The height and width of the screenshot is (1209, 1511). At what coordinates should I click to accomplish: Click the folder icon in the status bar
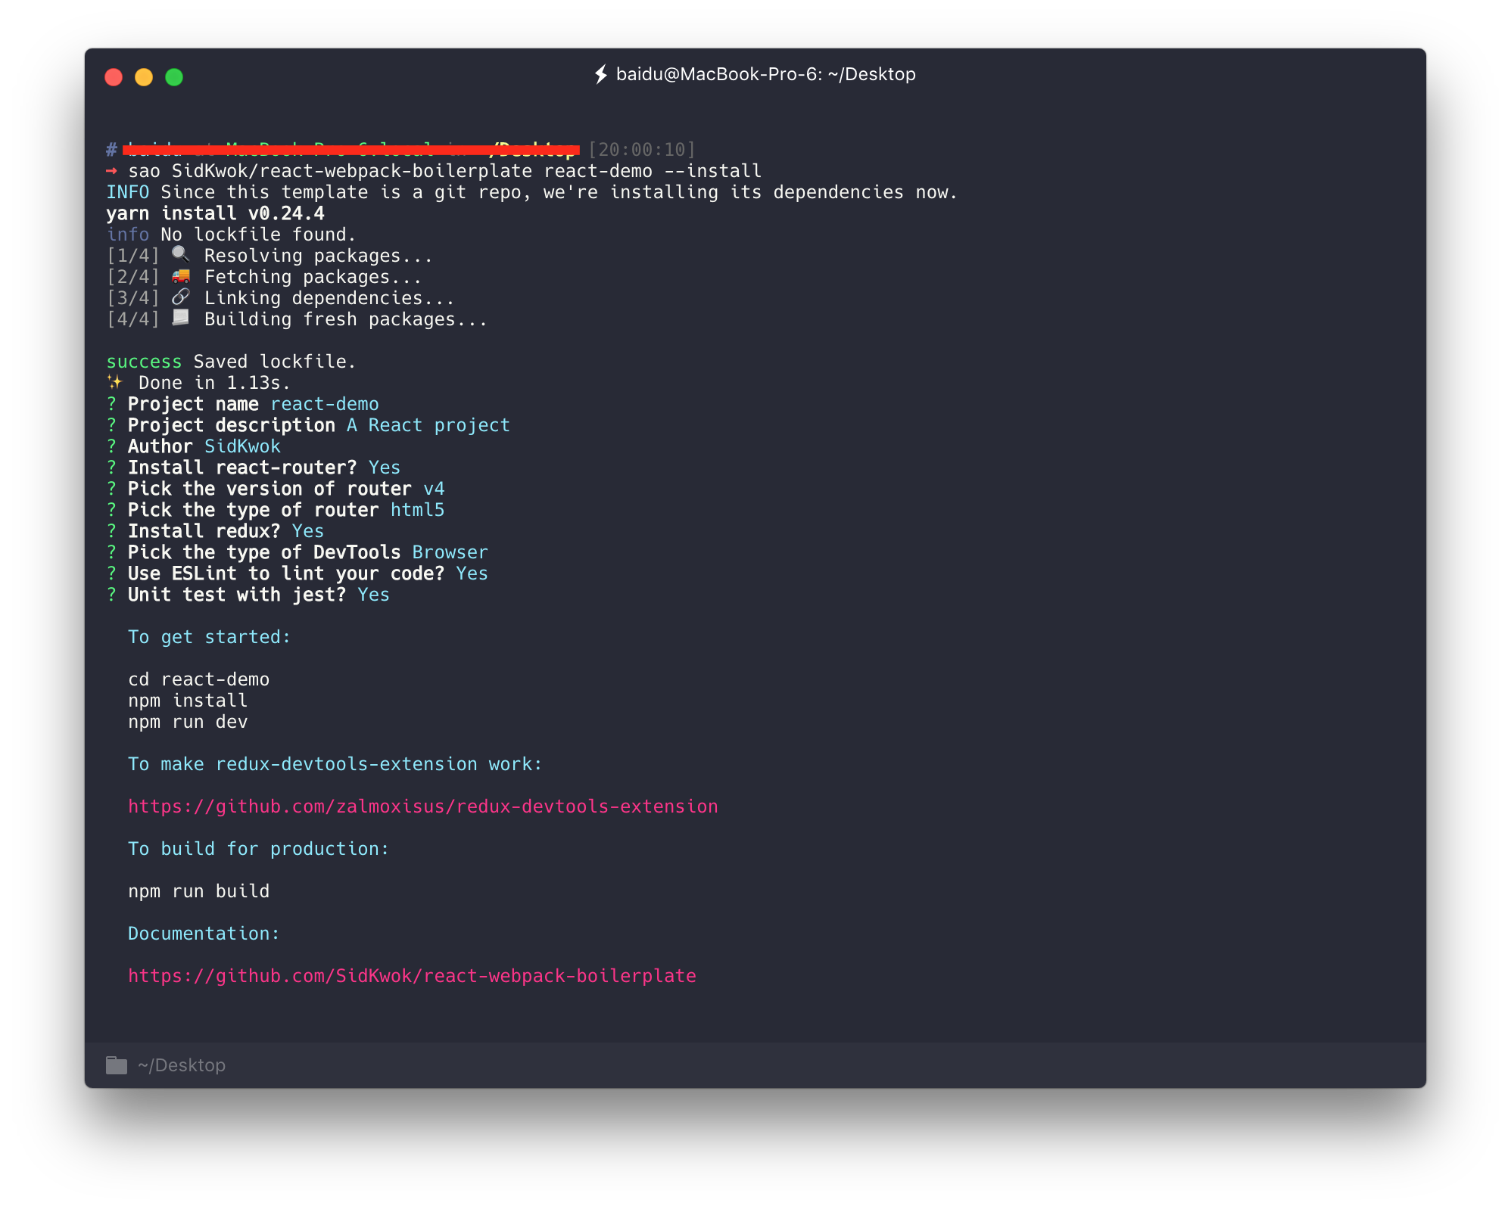pyautogui.click(x=117, y=1065)
